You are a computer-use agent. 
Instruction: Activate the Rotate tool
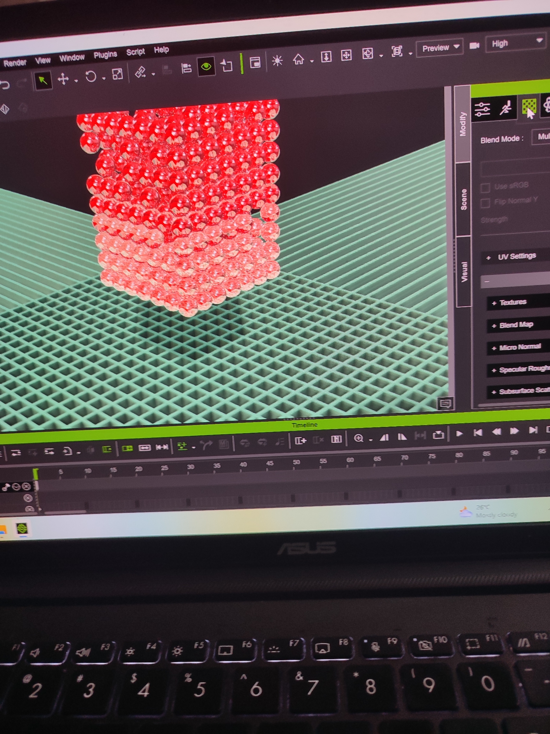click(x=91, y=76)
